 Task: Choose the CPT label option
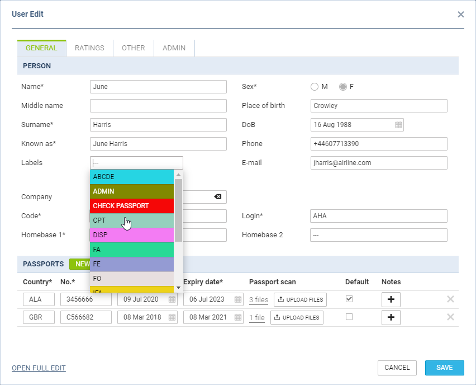coord(132,220)
